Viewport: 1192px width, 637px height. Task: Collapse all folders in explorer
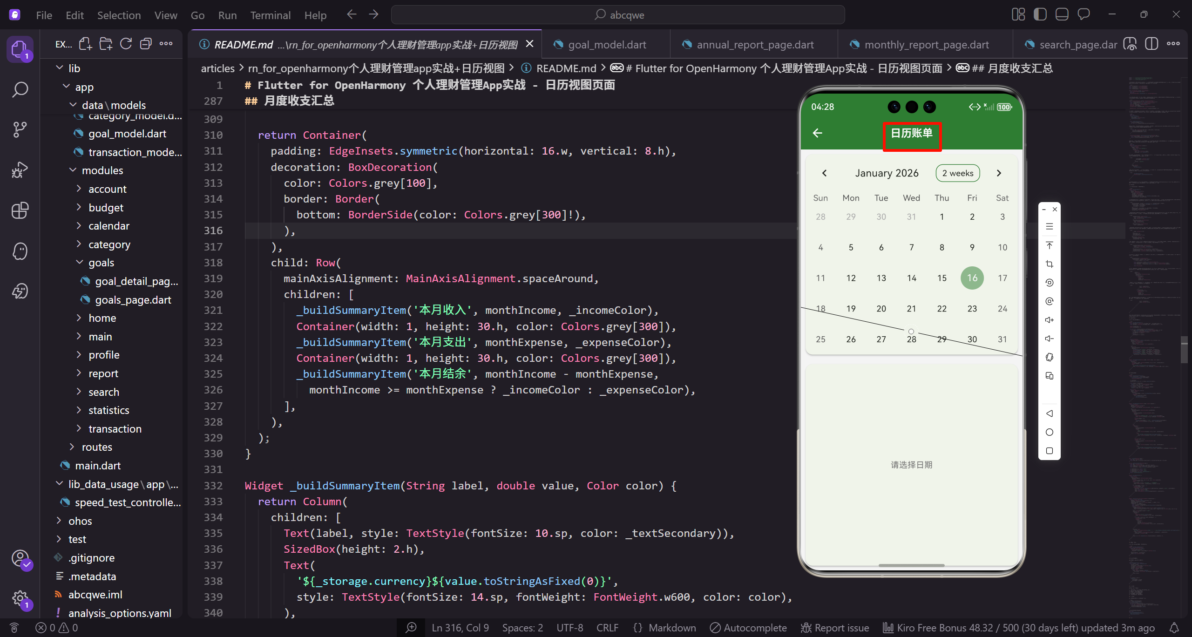click(x=146, y=44)
